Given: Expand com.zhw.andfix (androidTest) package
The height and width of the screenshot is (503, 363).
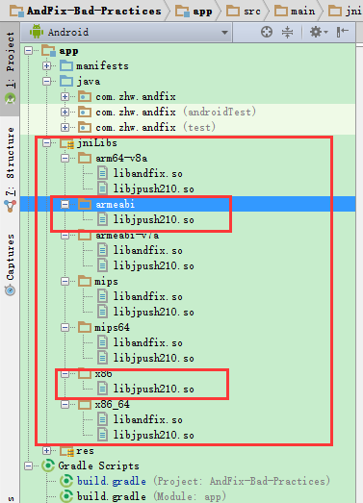Looking at the screenshot, I should tap(65, 112).
